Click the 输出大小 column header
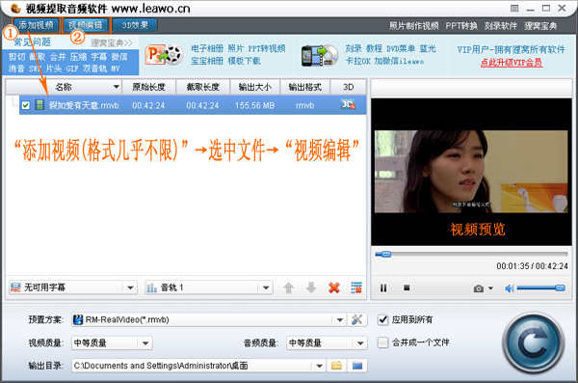Image resolution: width=578 pixels, height=383 pixels. (x=254, y=87)
